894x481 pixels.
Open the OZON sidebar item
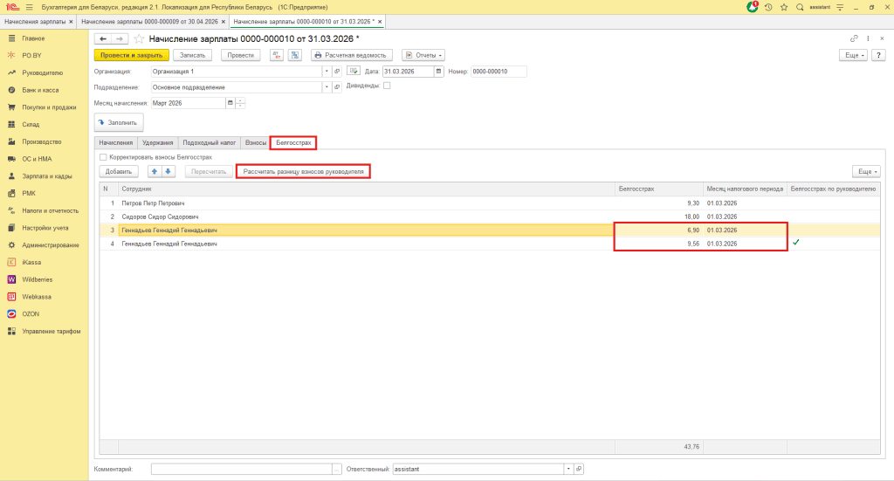pyautogui.click(x=31, y=314)
